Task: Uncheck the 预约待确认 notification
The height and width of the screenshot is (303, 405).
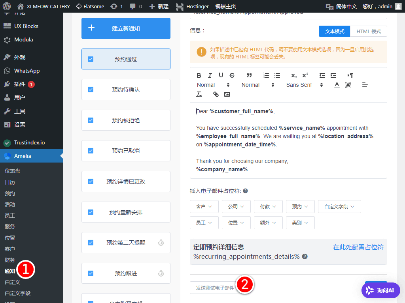Action: tap(91, 90)
